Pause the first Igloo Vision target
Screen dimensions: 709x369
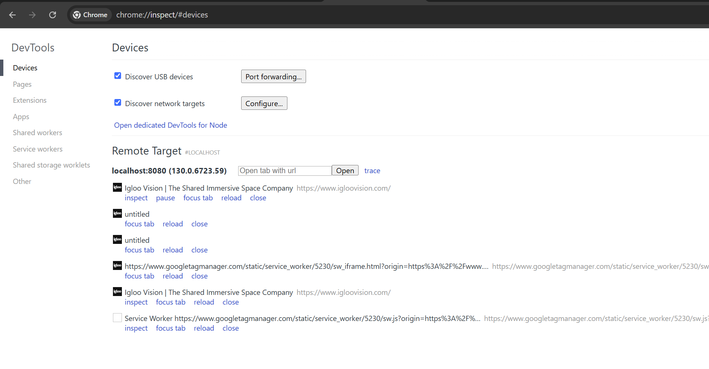click(x=165, y=198)
